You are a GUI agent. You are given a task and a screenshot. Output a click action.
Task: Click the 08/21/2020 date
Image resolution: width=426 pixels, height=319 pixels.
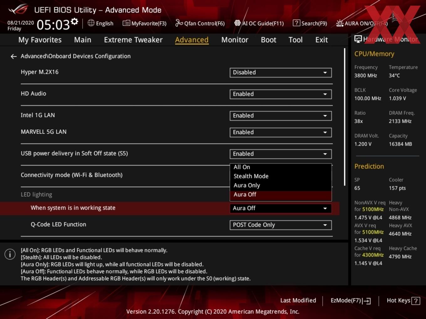coord(21,23)
